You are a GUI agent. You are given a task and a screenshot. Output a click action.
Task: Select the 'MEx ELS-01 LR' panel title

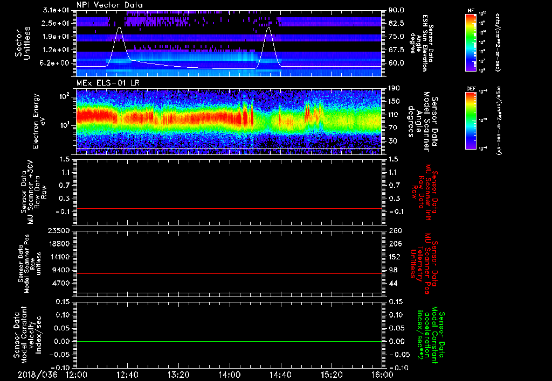(108, 83)
